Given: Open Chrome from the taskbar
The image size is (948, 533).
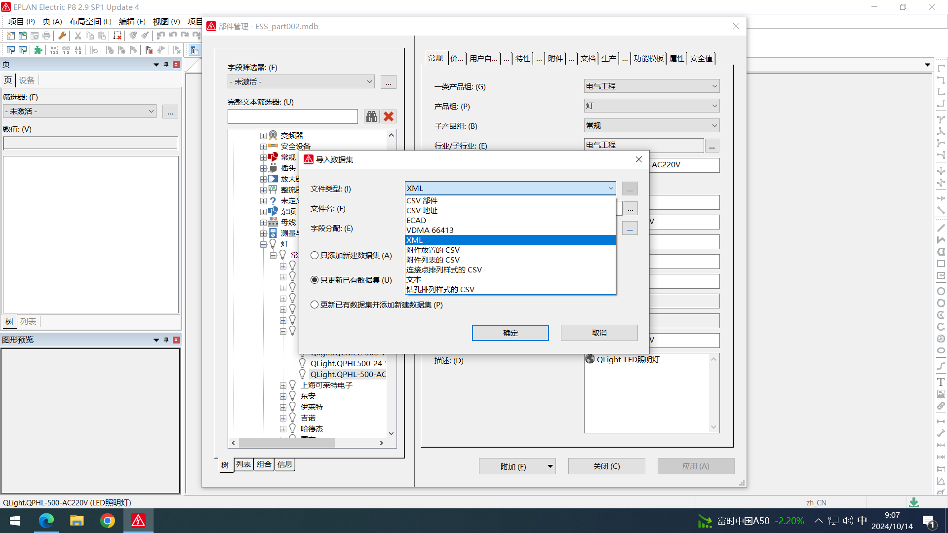Looking at the screenshot, I should click(107, 521).
